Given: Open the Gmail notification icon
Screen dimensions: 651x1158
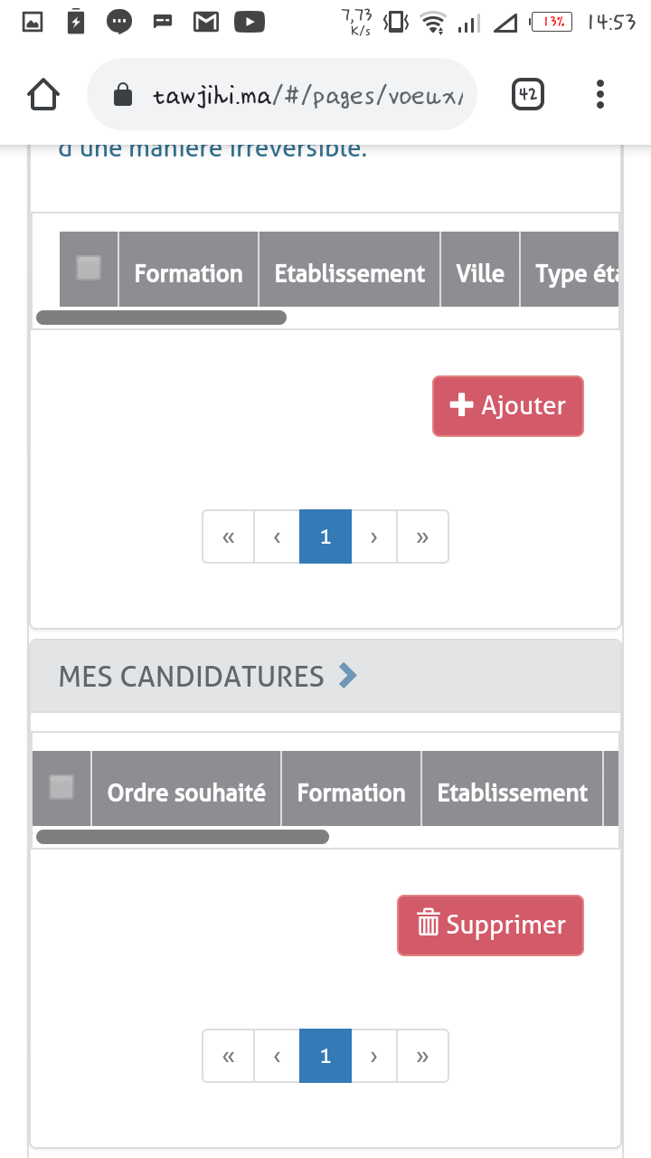Looking at the screenshot, I should tap(206, 22).
